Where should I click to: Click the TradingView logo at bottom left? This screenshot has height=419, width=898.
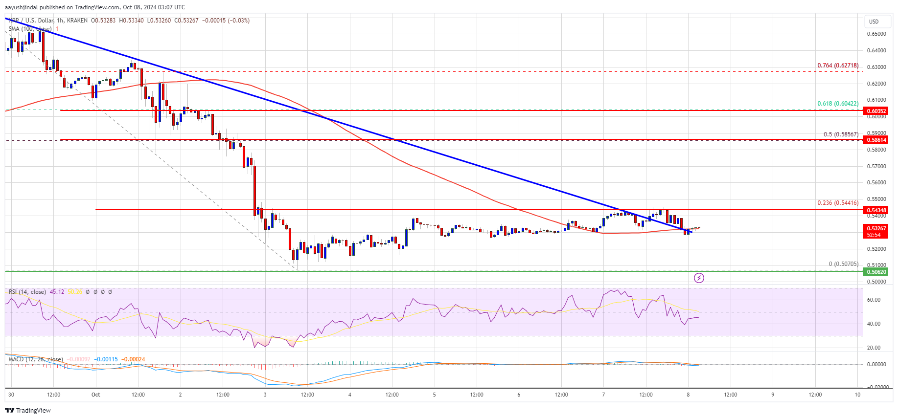tap(28, 410)
